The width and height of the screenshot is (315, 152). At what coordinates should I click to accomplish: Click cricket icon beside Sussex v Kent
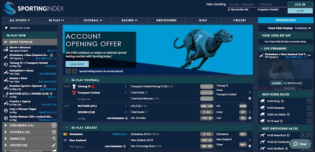click(x=6, y=80)
